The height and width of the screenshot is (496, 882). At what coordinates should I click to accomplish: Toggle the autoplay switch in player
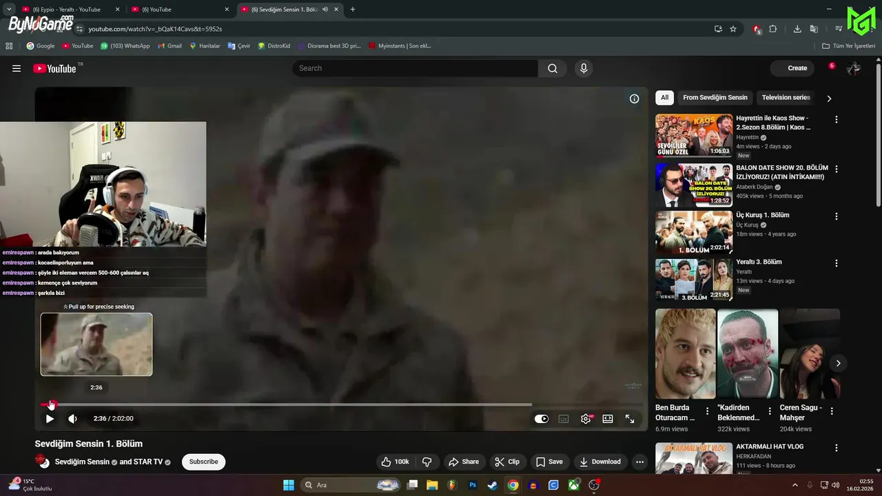click(x=542, y=418)
